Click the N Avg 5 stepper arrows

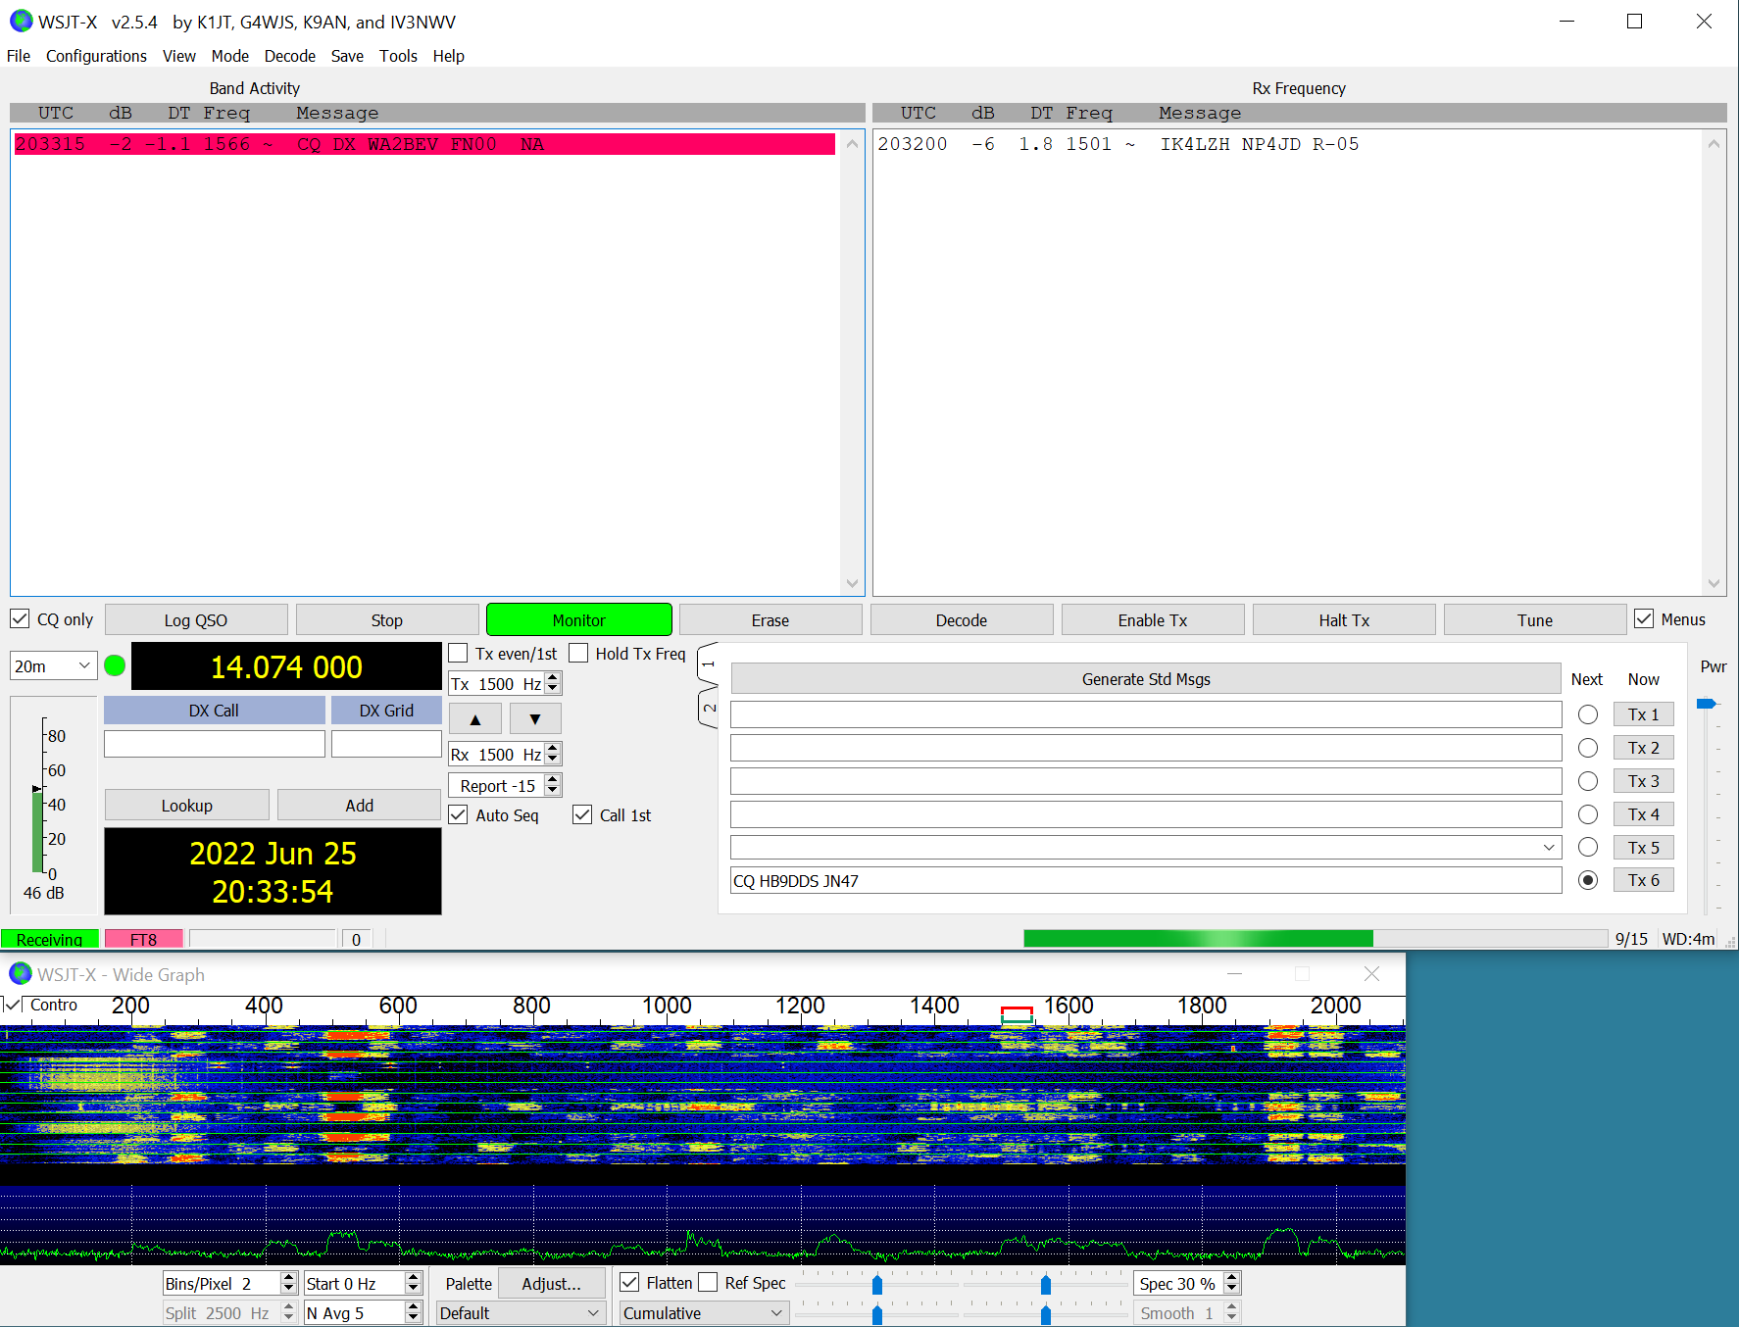[413, 1312]
